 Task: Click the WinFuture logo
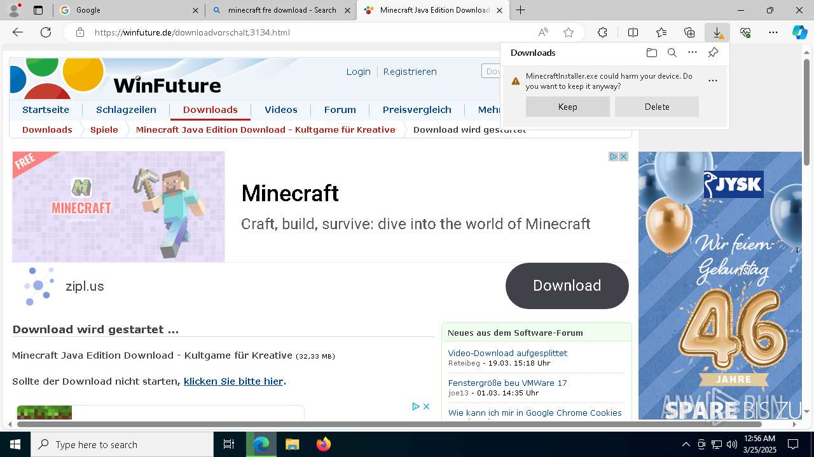tap(115, 77)
